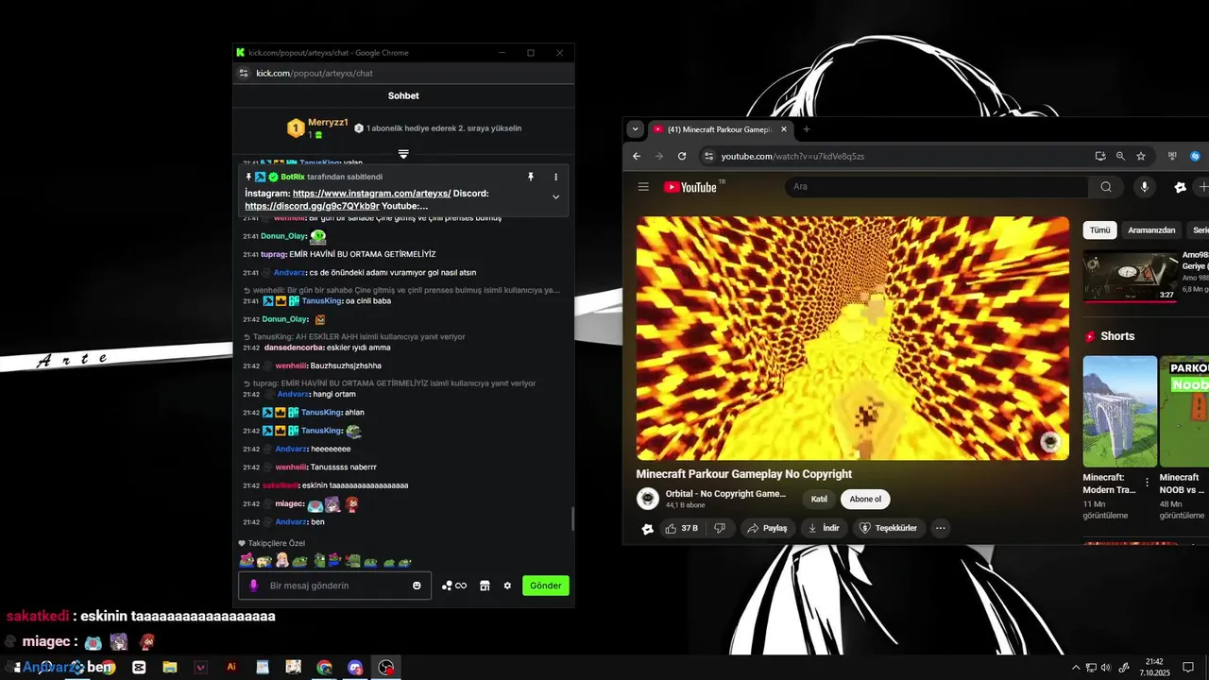Click the microphone icon in Kick chat input

coord(253,586)
